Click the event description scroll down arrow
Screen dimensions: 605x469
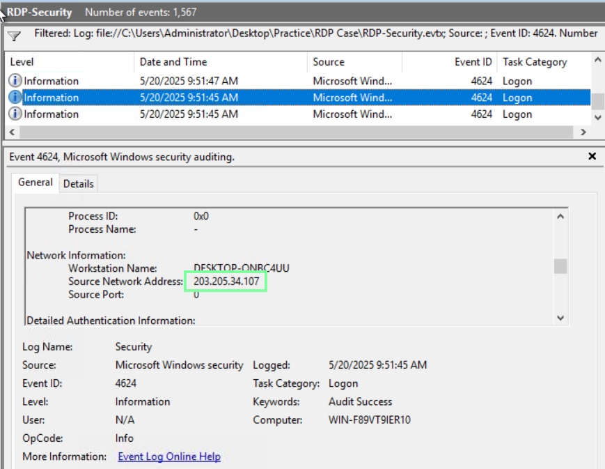[x=560, y=318]
